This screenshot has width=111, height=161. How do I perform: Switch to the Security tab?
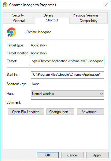click(x=18, y=15)
